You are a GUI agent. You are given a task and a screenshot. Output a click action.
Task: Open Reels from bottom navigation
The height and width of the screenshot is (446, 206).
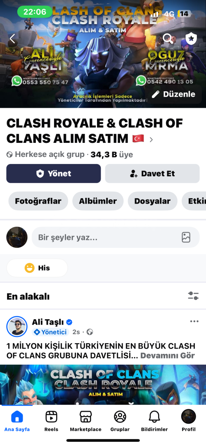[51, 421]
